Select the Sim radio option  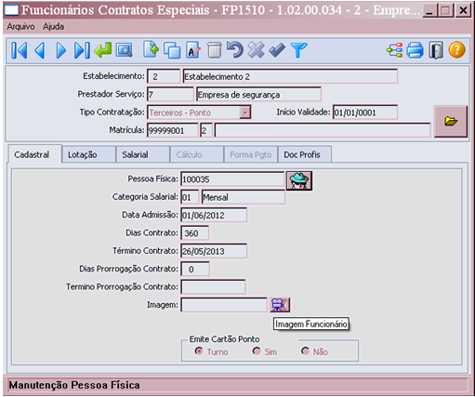point(257,351)
